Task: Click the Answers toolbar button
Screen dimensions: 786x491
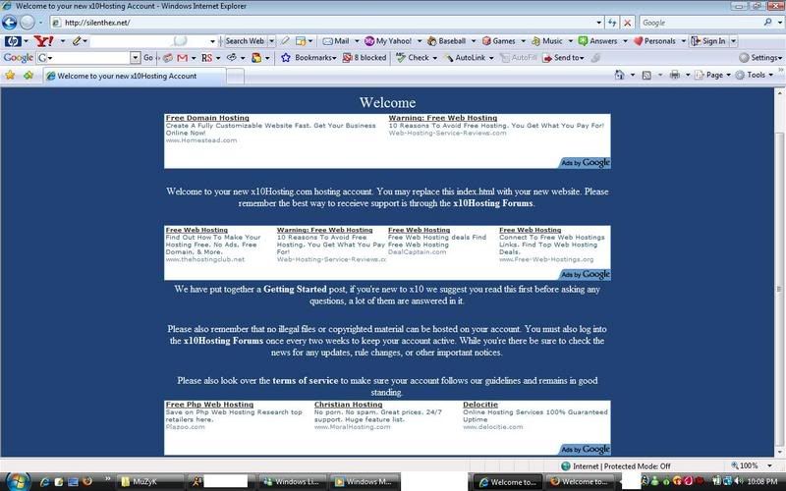Action: coord(597,41)
